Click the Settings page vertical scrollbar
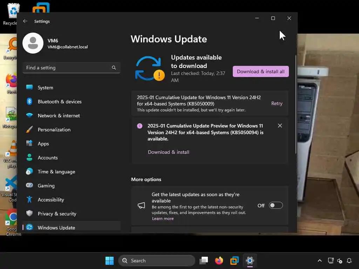Screen dimensions: 359x269 [296, 104]
